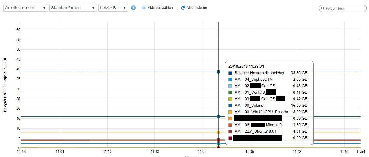Viewport: 369px width, 157px height.
Task: Click the blue info icon
Action: click(x=133, y=8)
